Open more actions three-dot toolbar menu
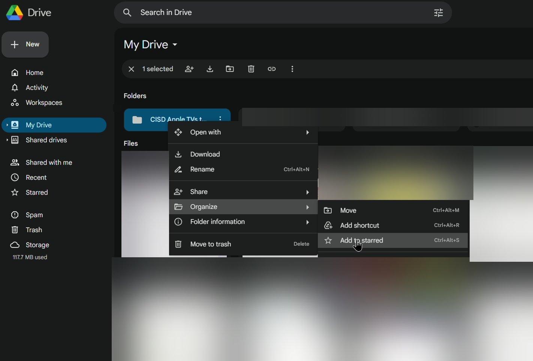This screenshot has height=361, width=533. coord(292,69)
